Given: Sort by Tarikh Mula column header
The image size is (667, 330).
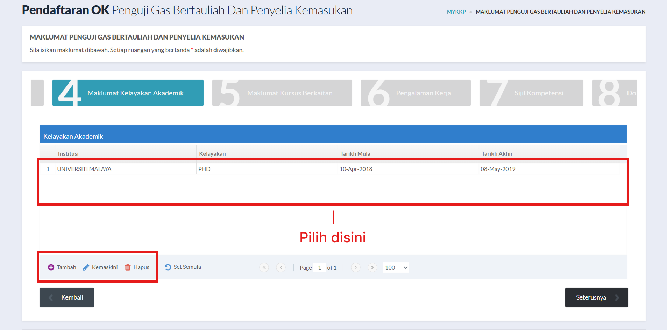Looking at the screenshot, I should pos(355,154).
